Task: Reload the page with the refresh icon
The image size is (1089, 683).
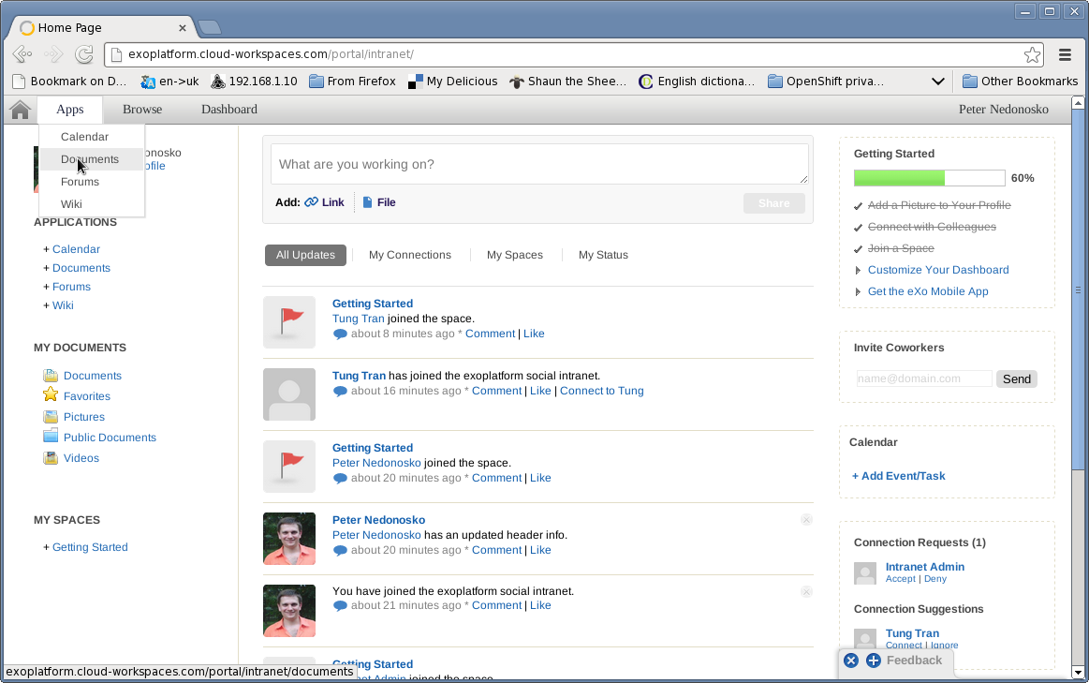Action: (84, 54)
